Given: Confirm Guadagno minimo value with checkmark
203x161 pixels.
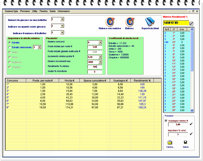Looking at the screenshot, I should (191, 124).
